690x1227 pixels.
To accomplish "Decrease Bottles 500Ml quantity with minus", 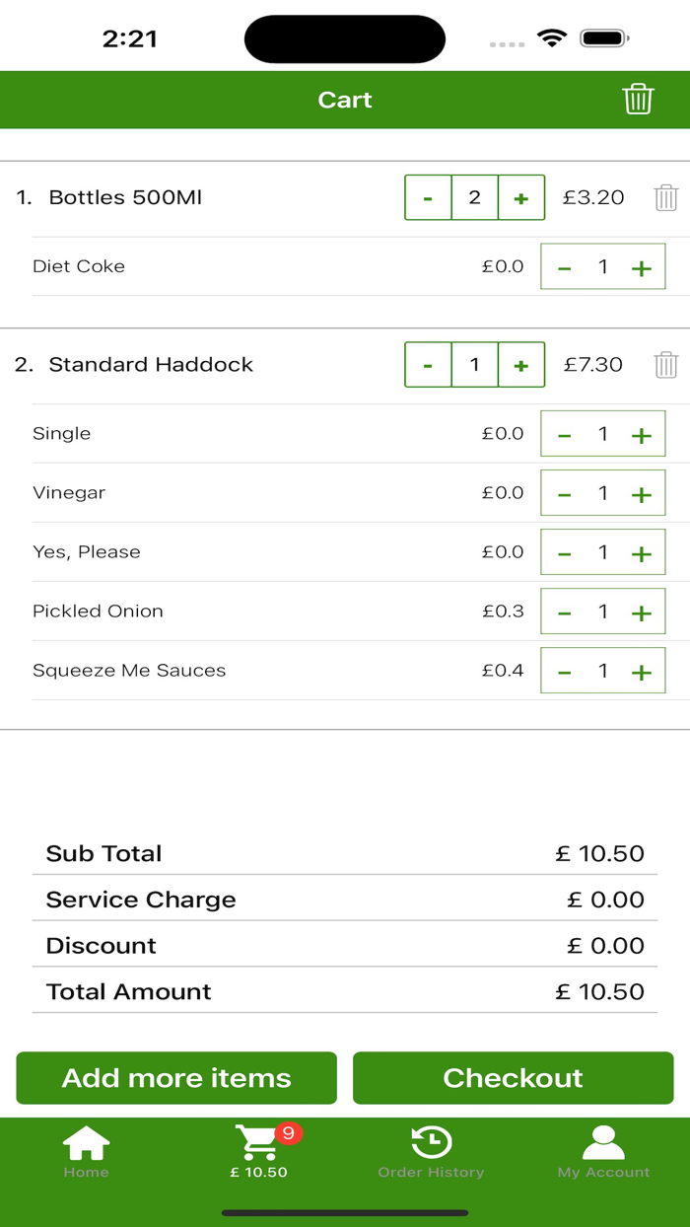I will pyautogui.click(x=429, y=197).
